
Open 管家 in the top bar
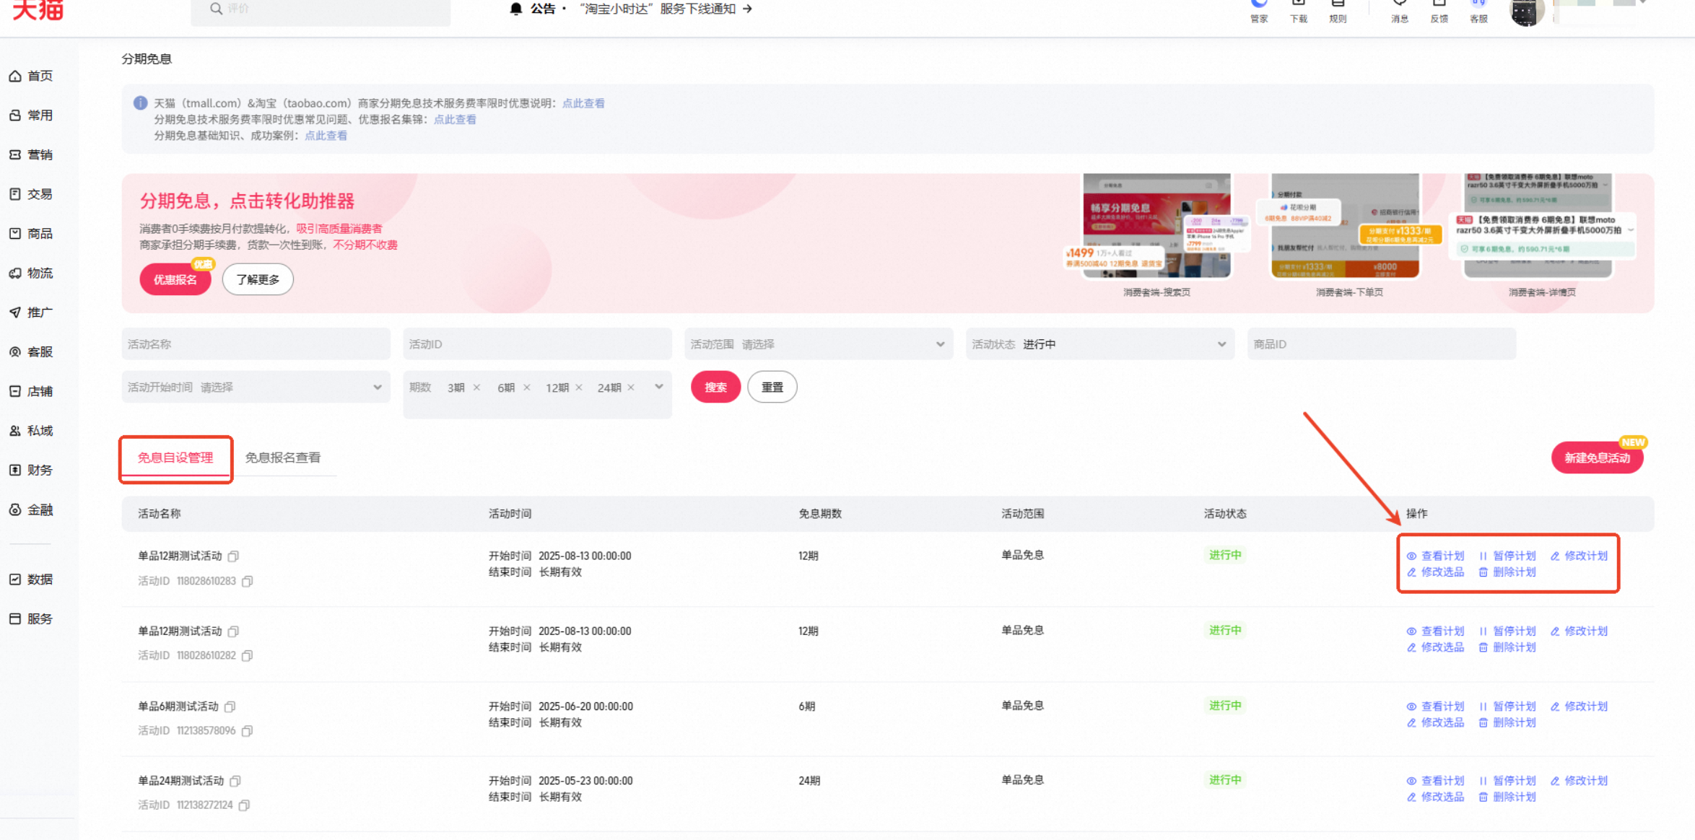(x=1259, y=11)
